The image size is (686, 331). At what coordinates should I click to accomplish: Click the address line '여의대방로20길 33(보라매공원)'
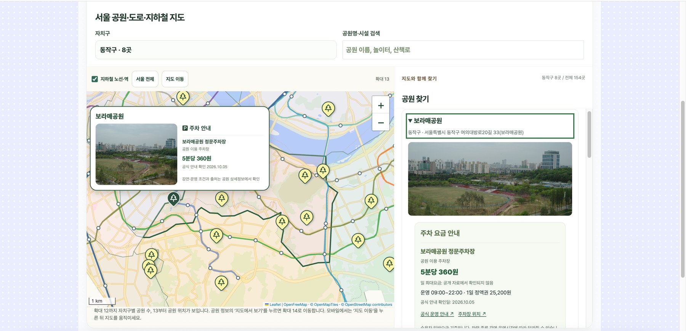pyautogui.click(x=492, y=132)
